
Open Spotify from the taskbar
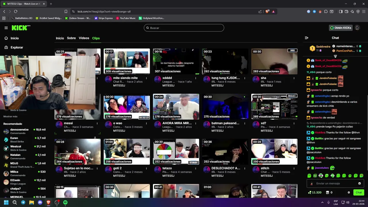(65, 202)
